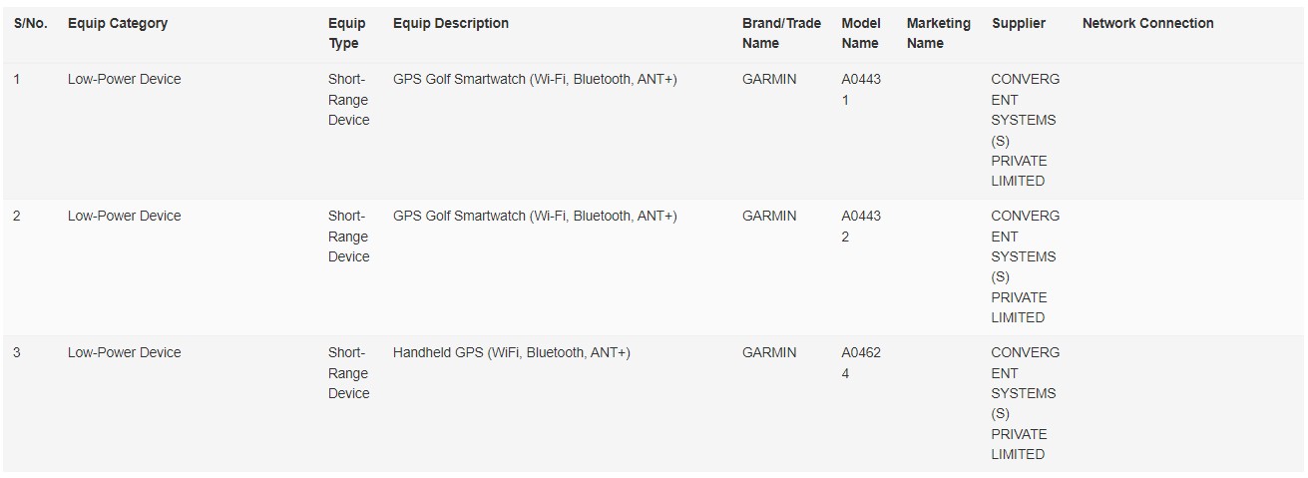Click the supplier cell in row 2
Image resolution: width=1308 pixels, height=478 pixels.
coord(1025,266)
